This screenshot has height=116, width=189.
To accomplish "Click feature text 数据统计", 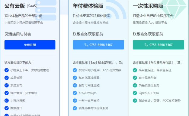I will [16, 108].
